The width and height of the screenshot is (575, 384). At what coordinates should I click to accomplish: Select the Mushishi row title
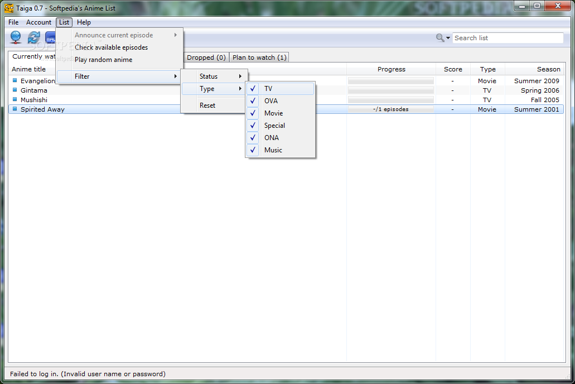[33, 100]
